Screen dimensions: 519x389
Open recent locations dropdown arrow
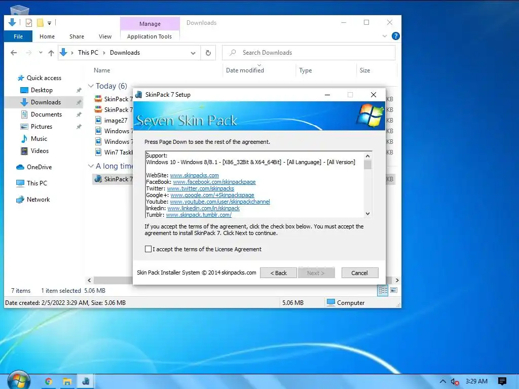pyautogui.click(x=41, y=53)
